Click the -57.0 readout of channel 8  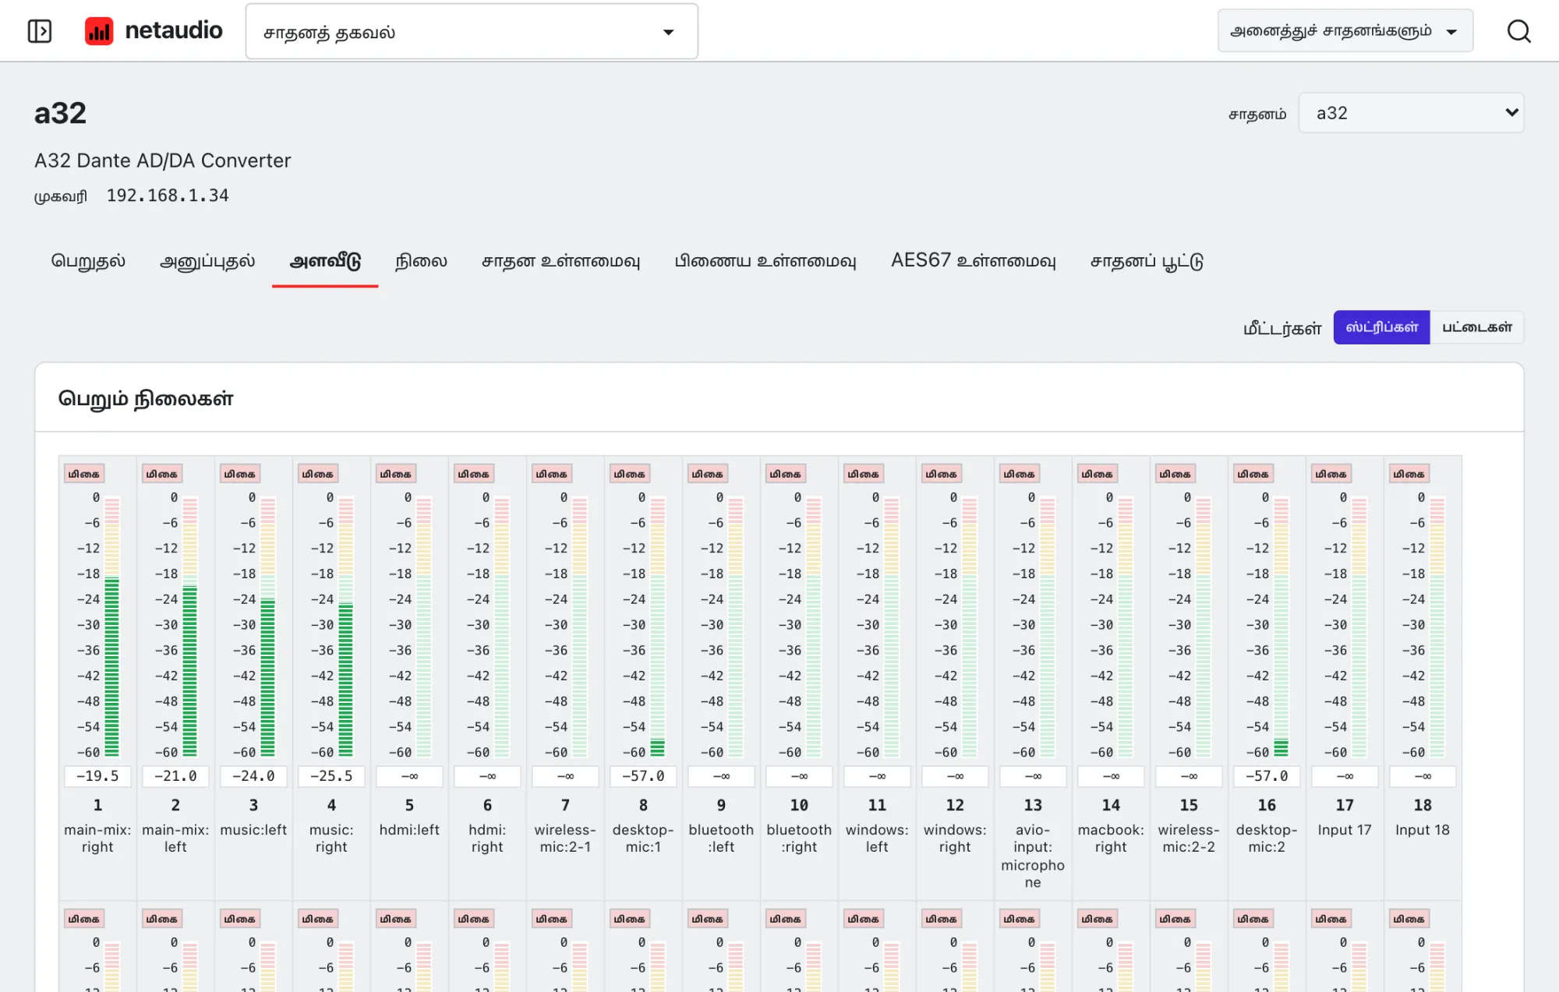click(643, 776)
